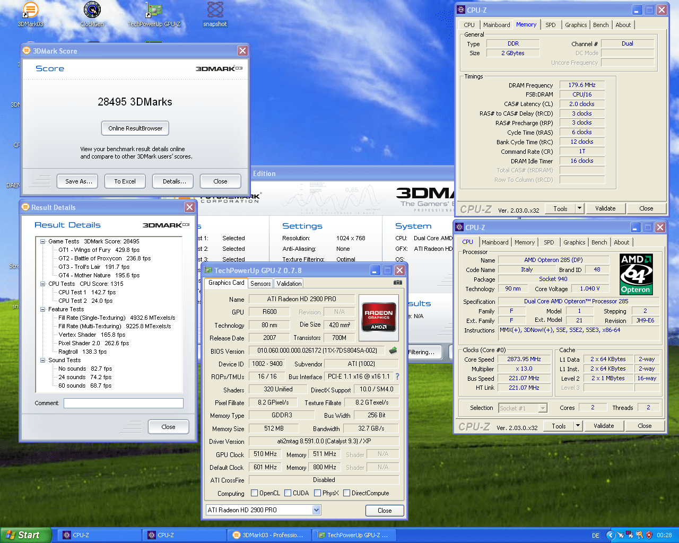
Task: Open the snapshot desktop icon
Action: [x=215, y=14]
